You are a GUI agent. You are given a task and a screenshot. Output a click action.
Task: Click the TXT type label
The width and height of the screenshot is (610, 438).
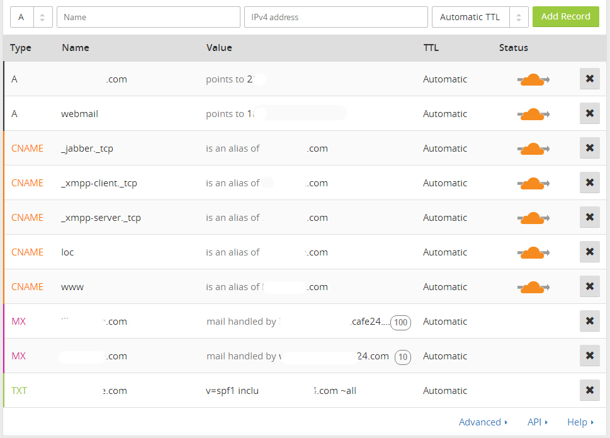tap(19, 391)
